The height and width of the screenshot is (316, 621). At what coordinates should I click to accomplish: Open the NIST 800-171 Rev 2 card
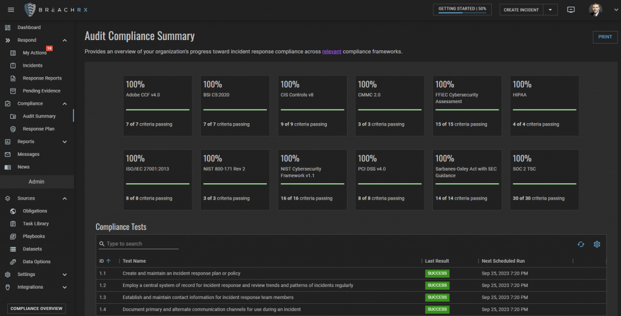click(235, 180)
